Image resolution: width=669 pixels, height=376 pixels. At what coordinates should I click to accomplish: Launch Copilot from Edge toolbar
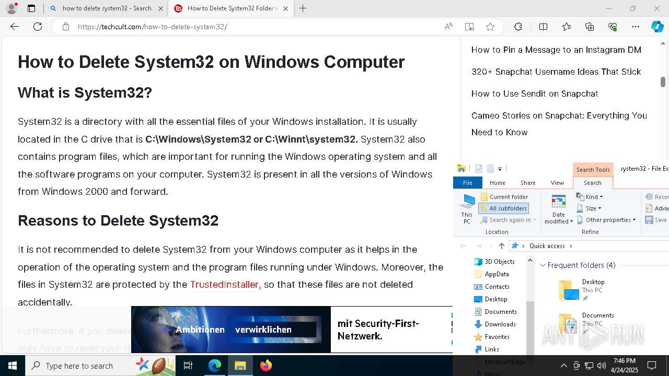tap(657, 27)
